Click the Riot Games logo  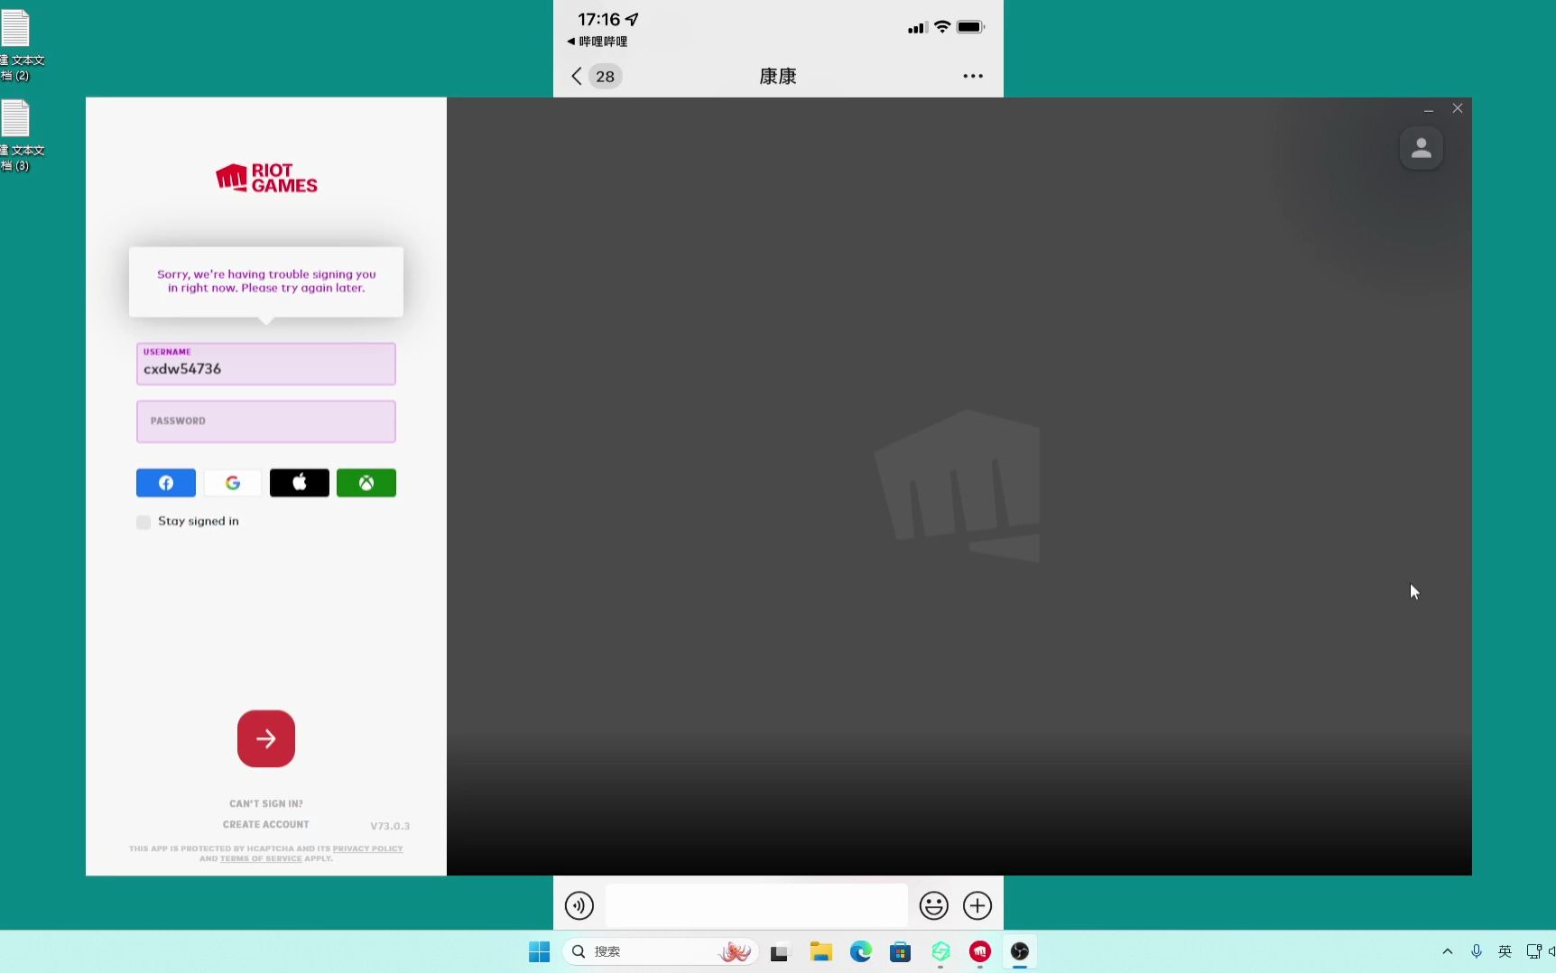pyautogui.click(x=266, y=178)
